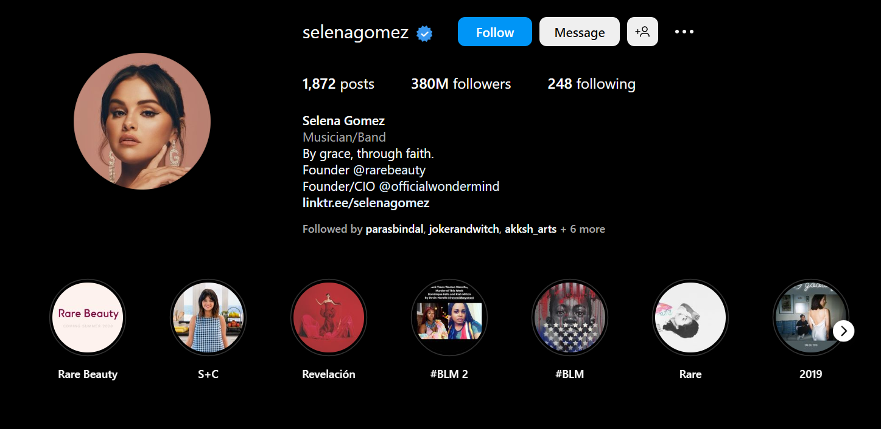Follow the selenagomez account

click(x=495, y=32)
